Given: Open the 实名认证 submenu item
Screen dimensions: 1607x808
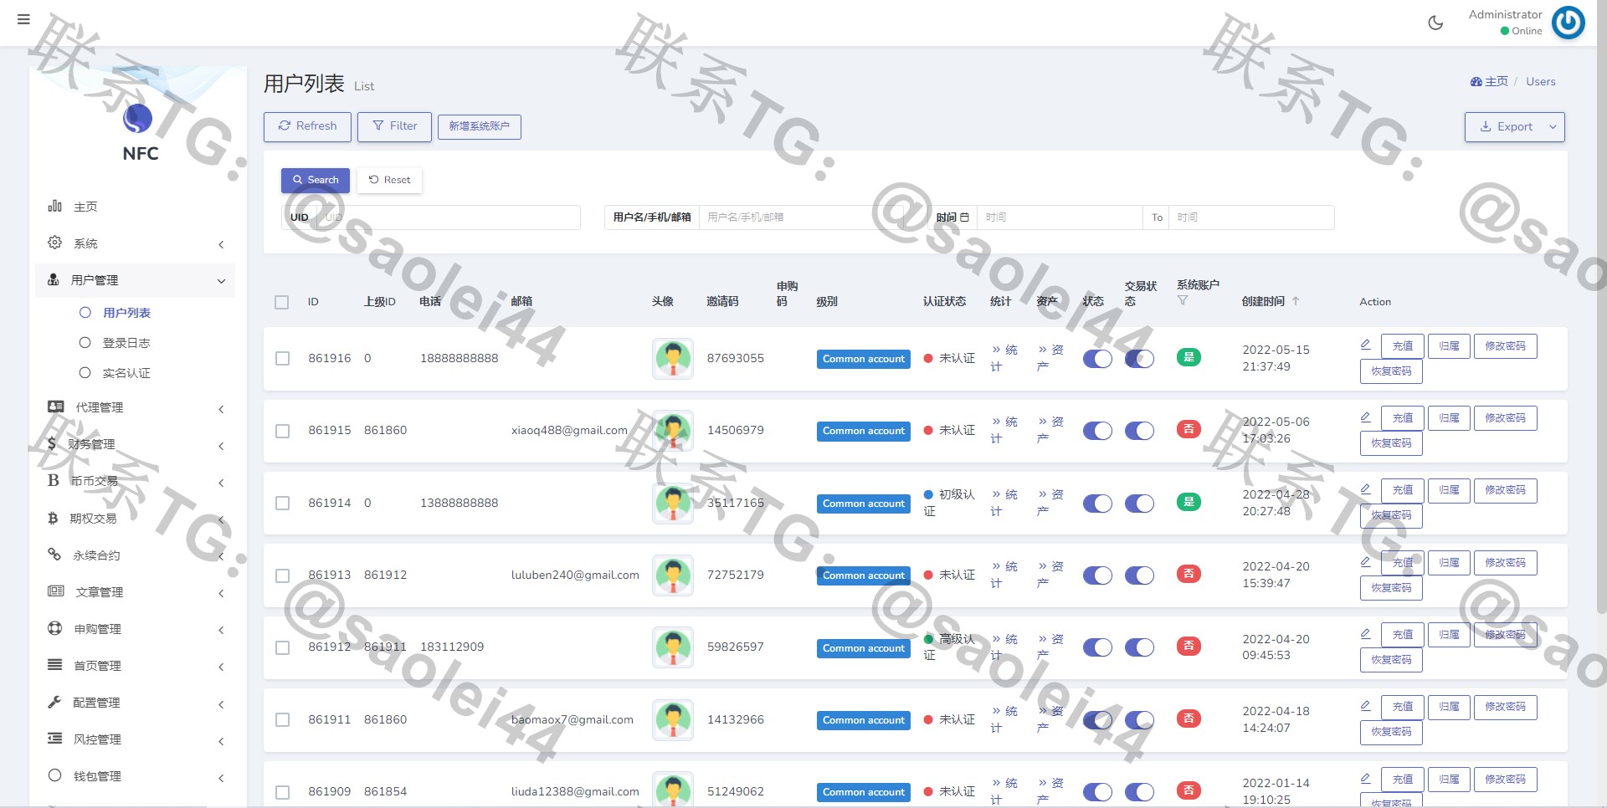Looking at the screenshot, I should point(126,373).
